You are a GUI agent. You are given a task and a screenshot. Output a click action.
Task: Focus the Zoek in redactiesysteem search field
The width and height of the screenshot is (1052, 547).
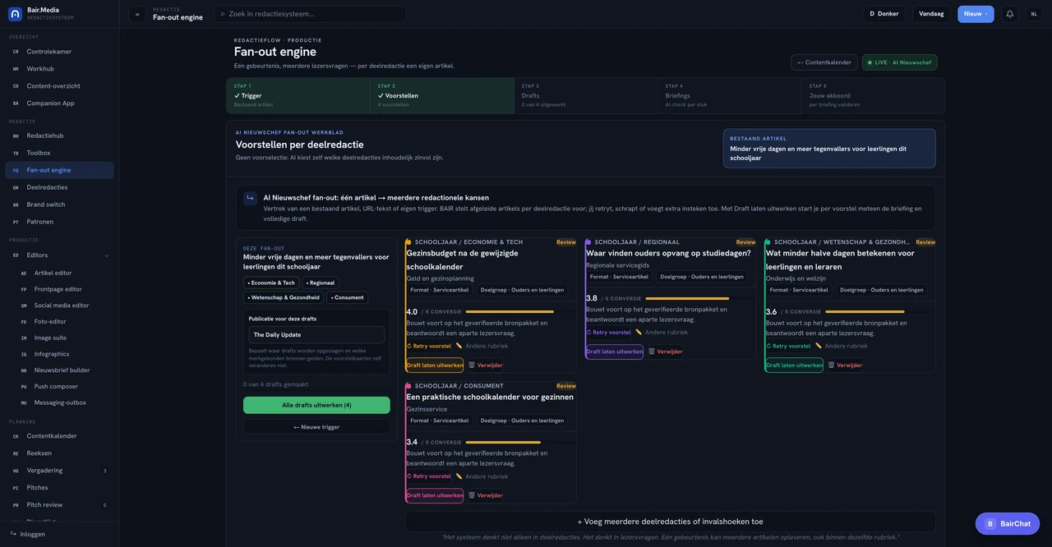(310, 14)
